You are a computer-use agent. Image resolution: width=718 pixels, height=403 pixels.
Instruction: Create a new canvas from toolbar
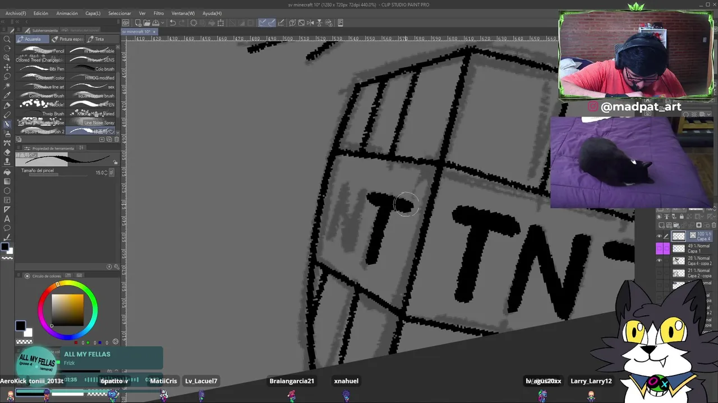[x=137, y=23]
